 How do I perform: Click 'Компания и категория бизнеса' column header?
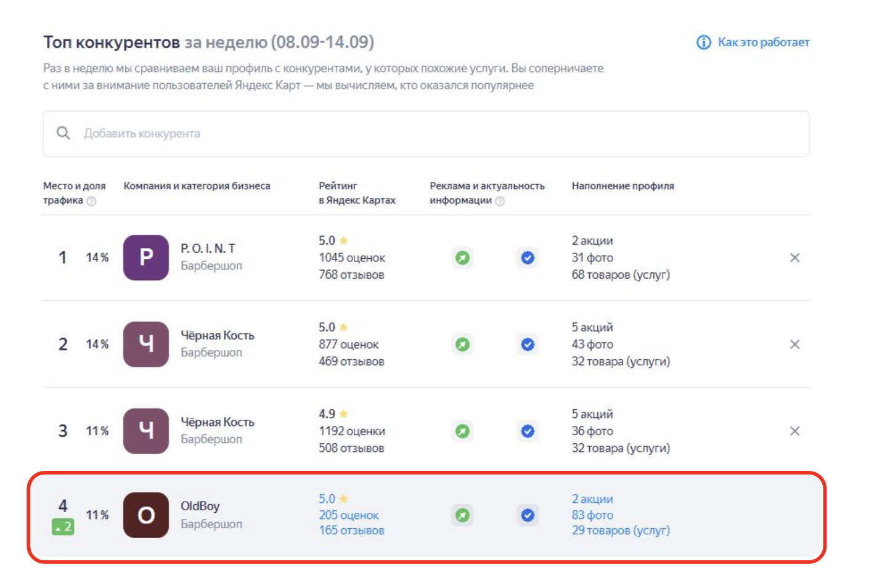197,186
